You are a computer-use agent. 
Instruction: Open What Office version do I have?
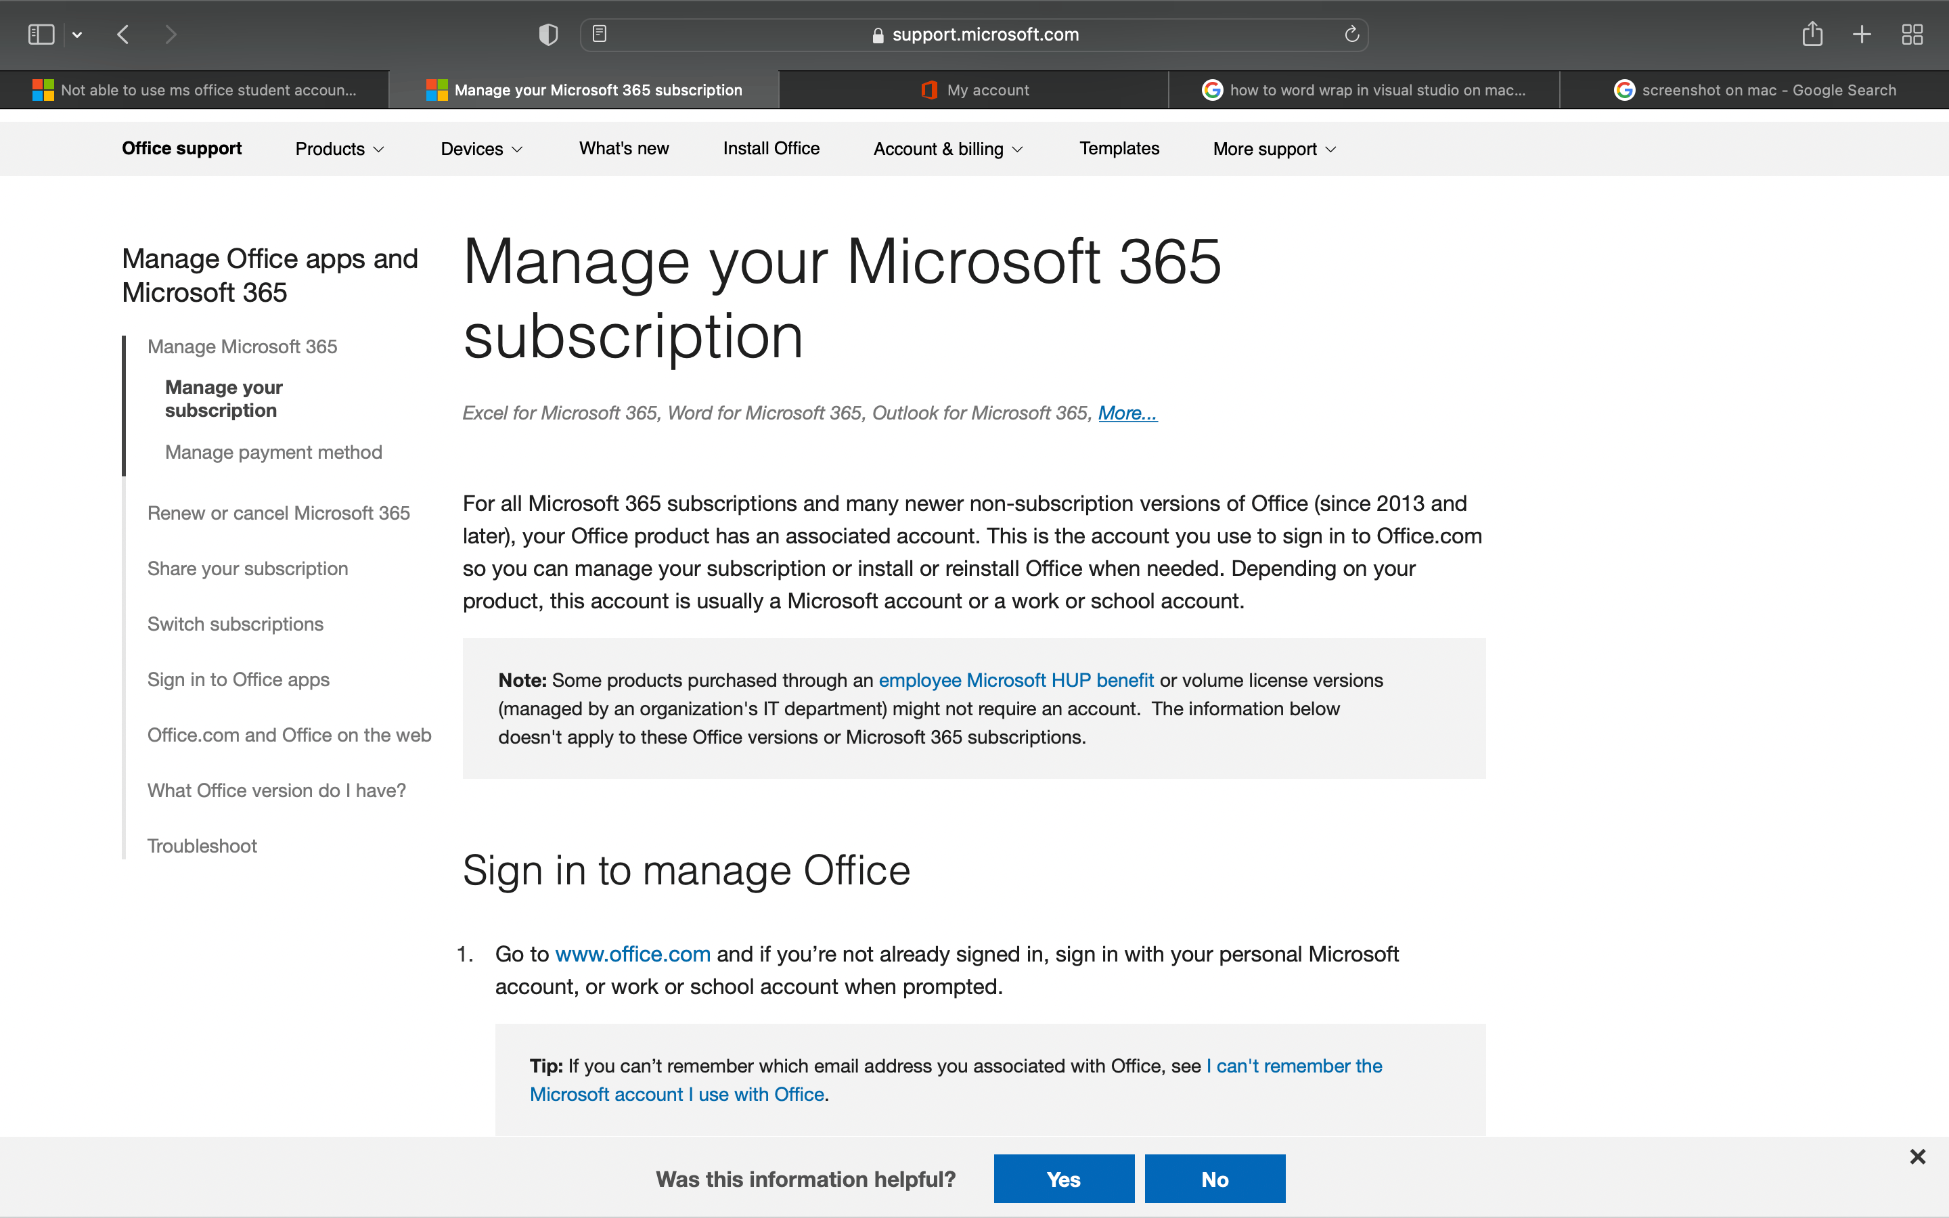point(276,791)
